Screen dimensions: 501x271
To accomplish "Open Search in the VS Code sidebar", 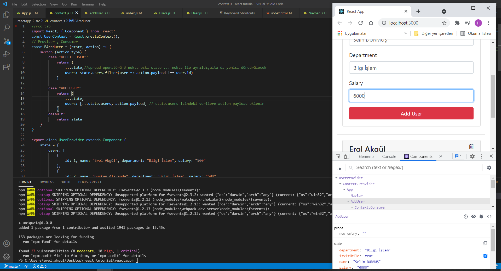I will (x=7, y=28).
